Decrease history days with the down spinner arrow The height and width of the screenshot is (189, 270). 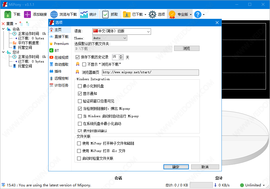(121, 58)
